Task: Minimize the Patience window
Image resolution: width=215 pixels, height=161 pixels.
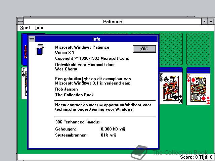Action: 204,21
